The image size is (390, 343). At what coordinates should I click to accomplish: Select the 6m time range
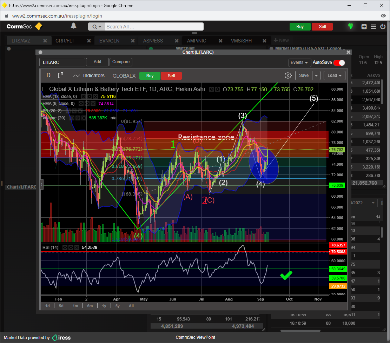coord(90,306)
